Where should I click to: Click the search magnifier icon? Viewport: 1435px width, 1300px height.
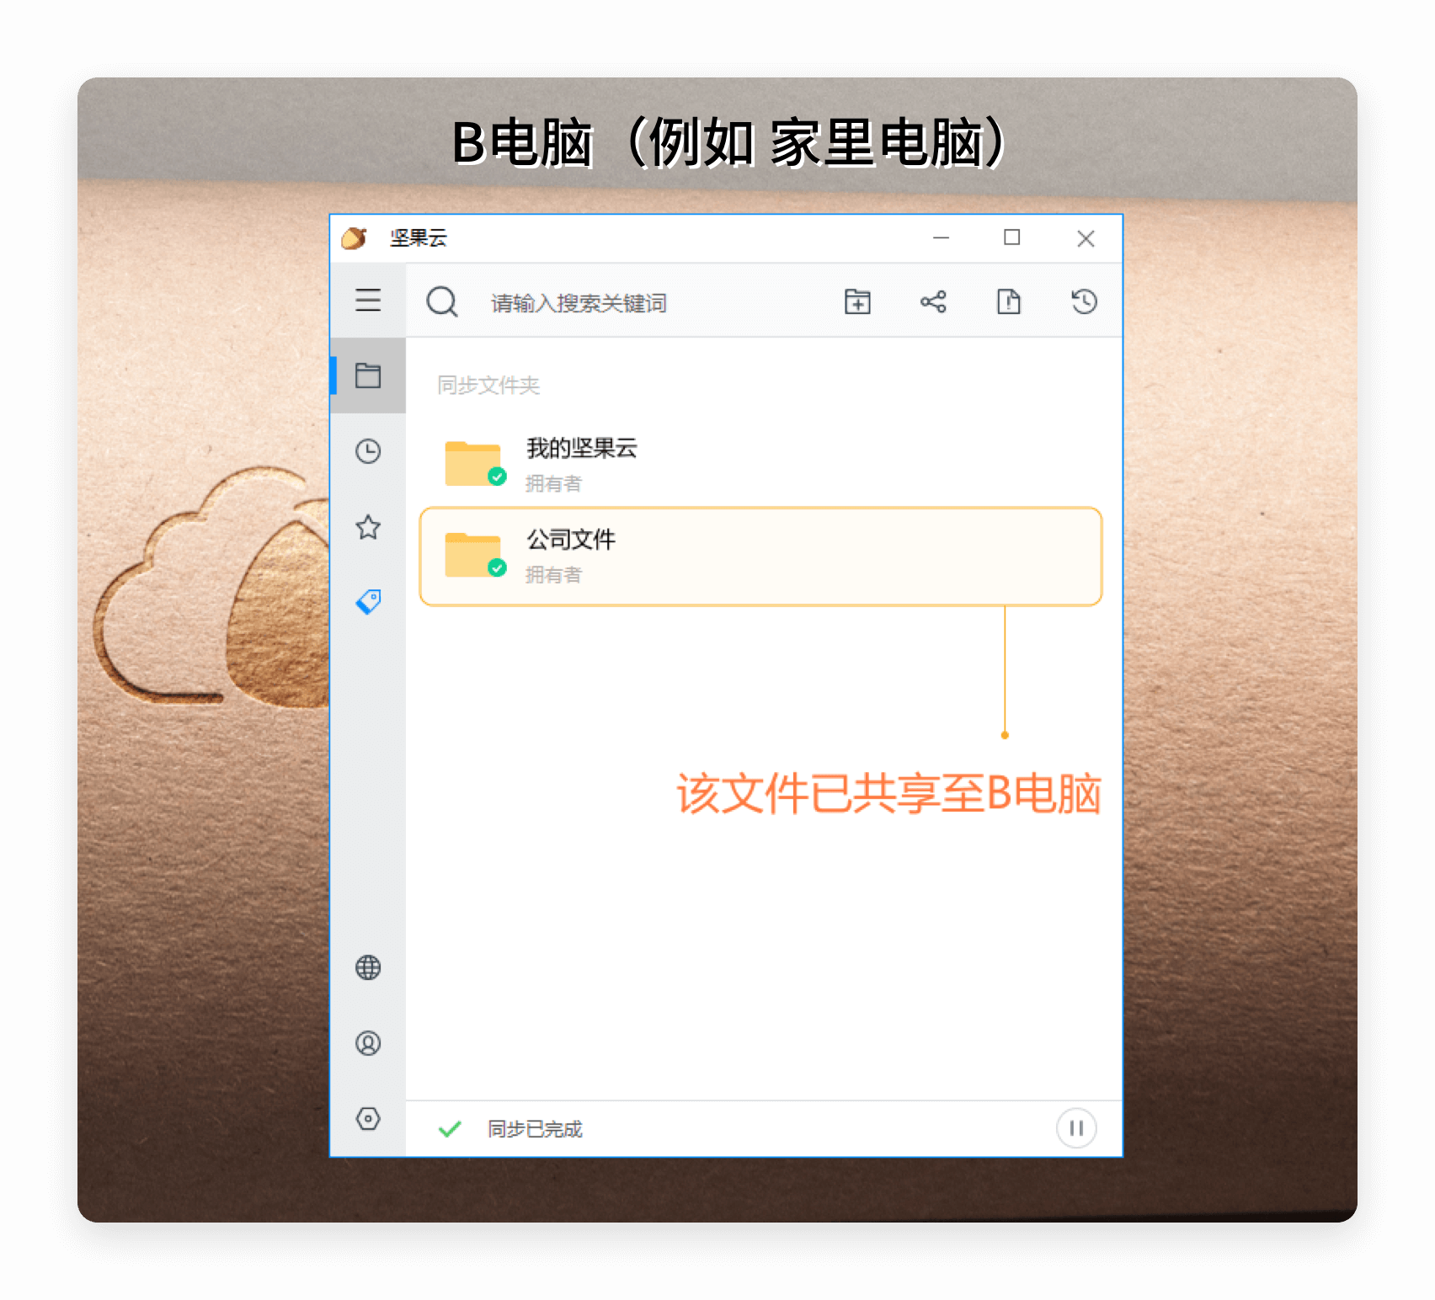pos(442,301)
